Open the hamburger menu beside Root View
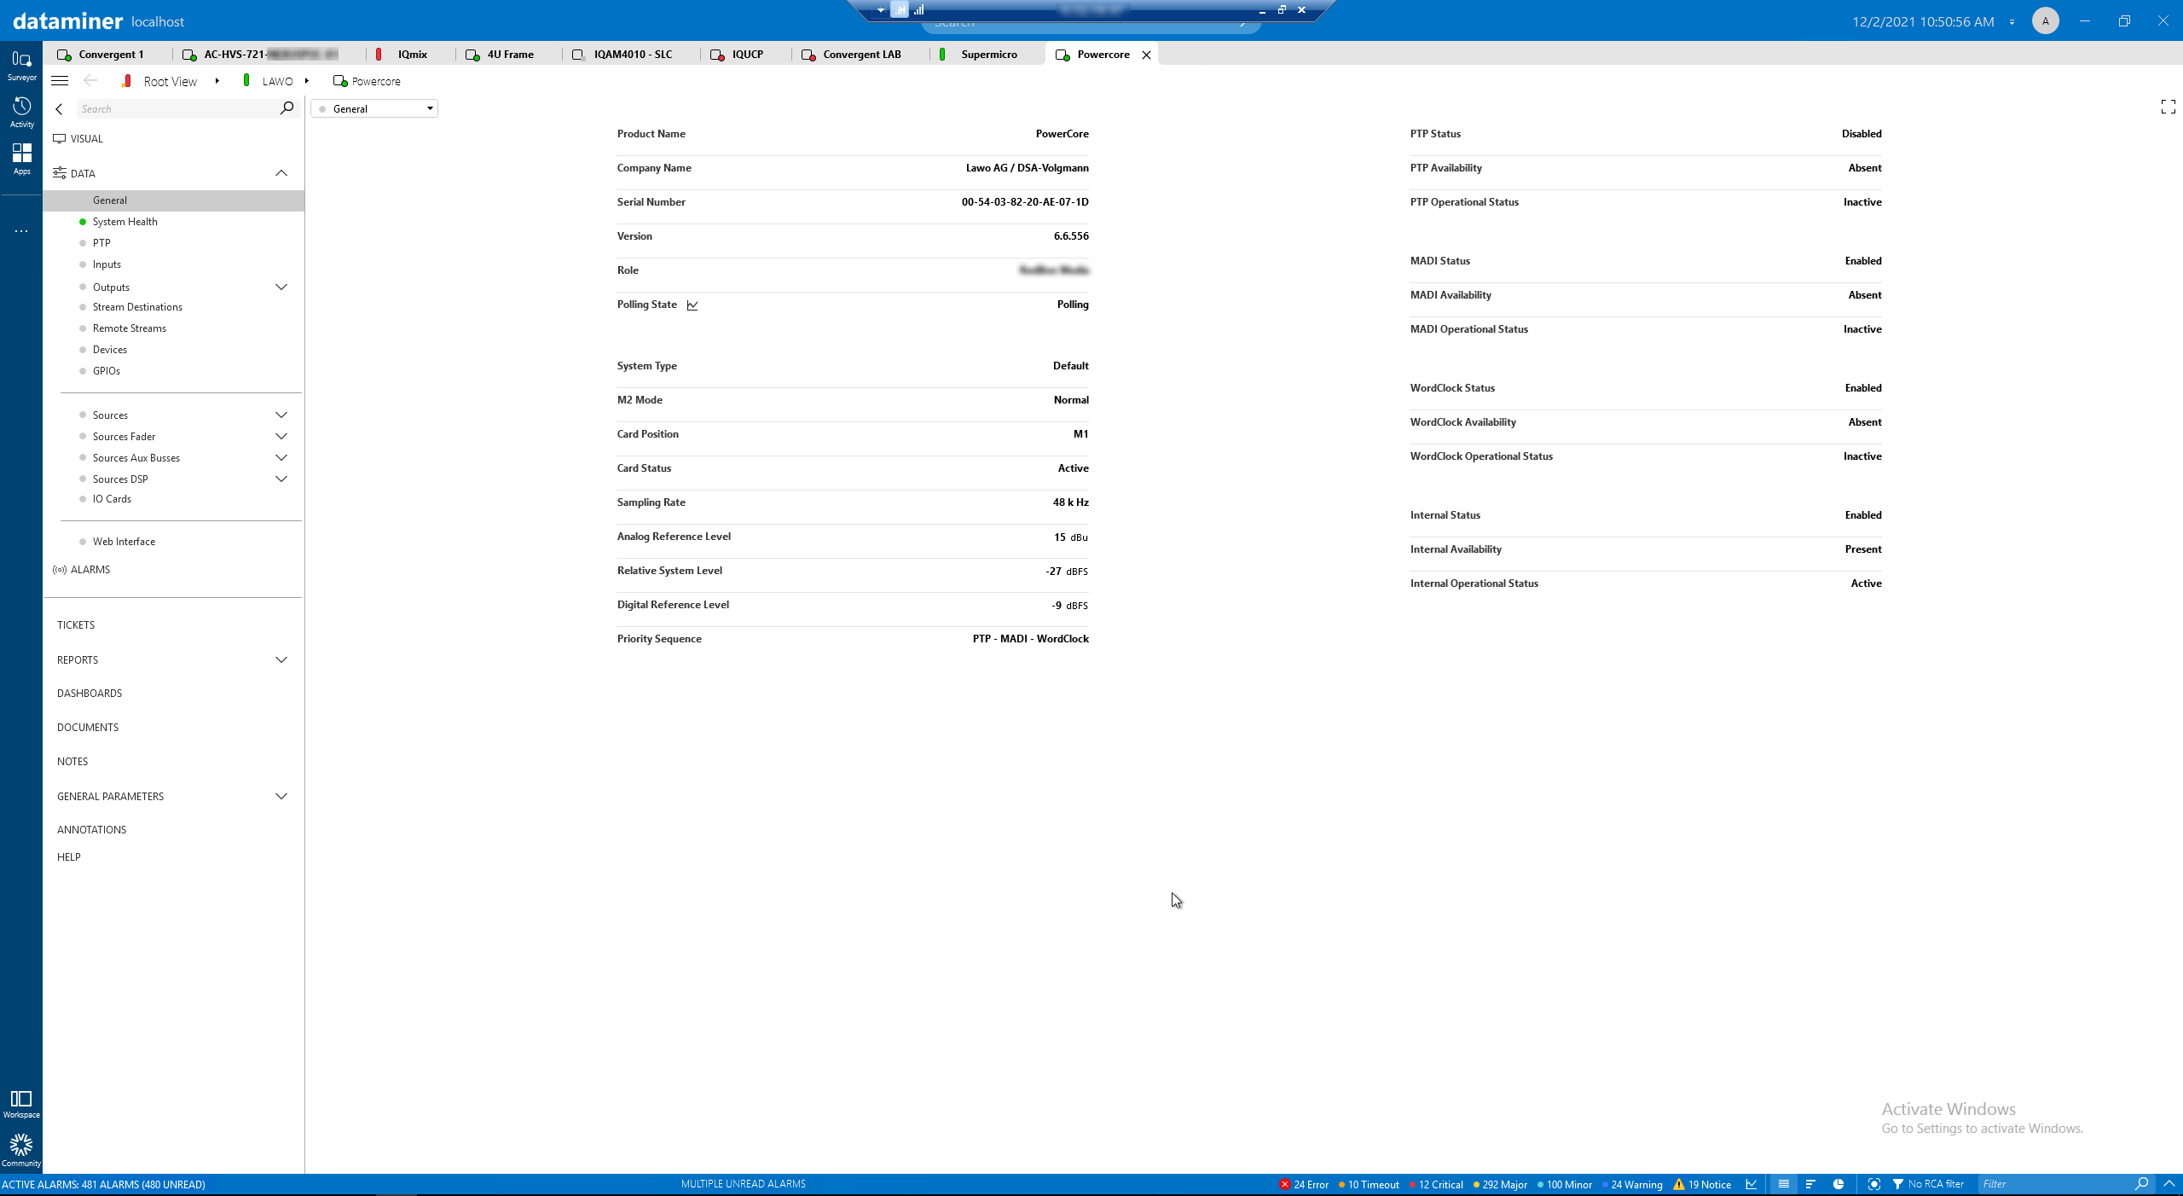 pyautogui.click(x=60, y=81)
